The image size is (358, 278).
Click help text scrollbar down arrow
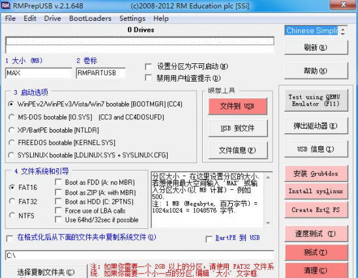(268, 223)
